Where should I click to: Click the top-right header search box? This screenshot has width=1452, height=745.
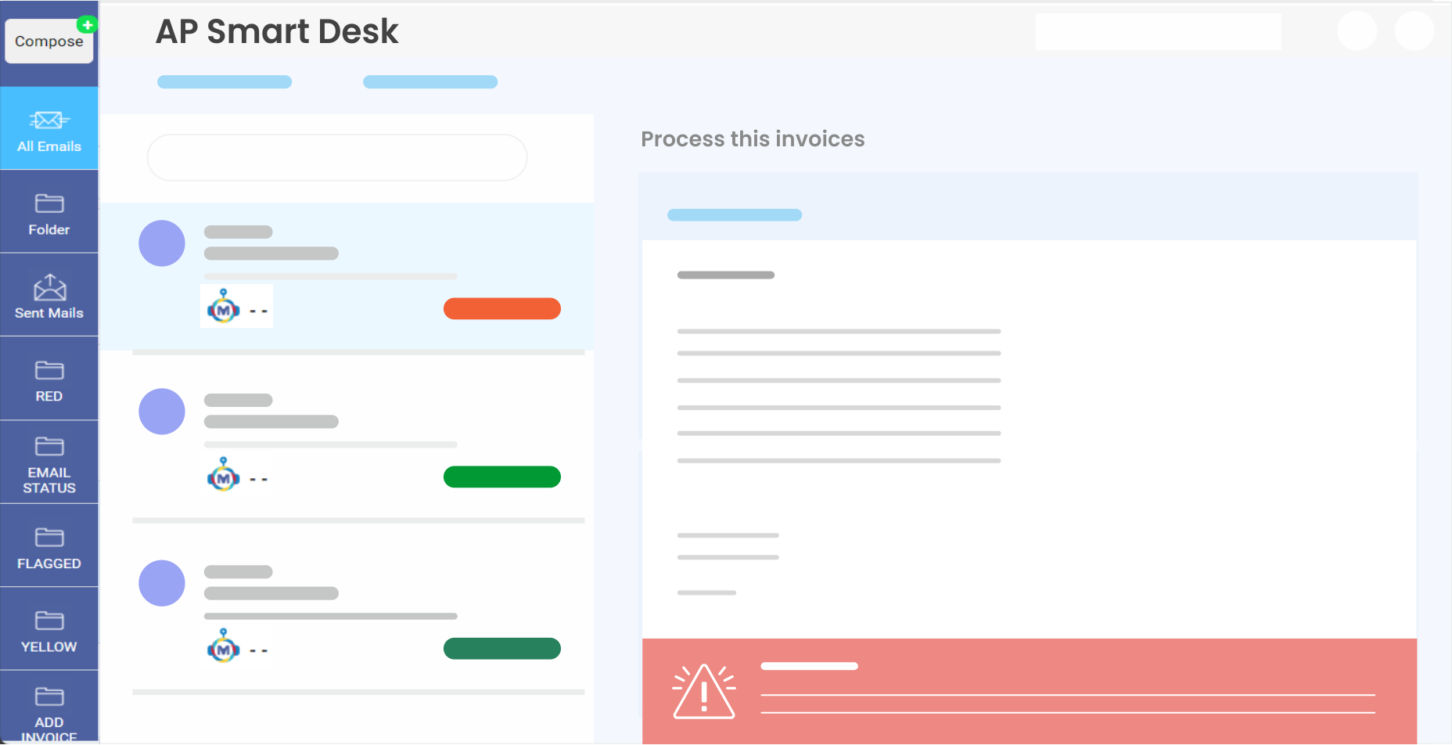pos(1158,32)
